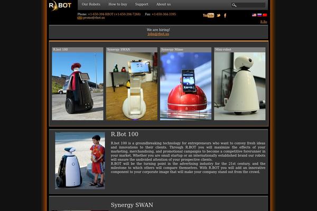The height and width of the screenshot is (211, 317).
Task: Open the Our Robots menu
Action: point(91,4)
